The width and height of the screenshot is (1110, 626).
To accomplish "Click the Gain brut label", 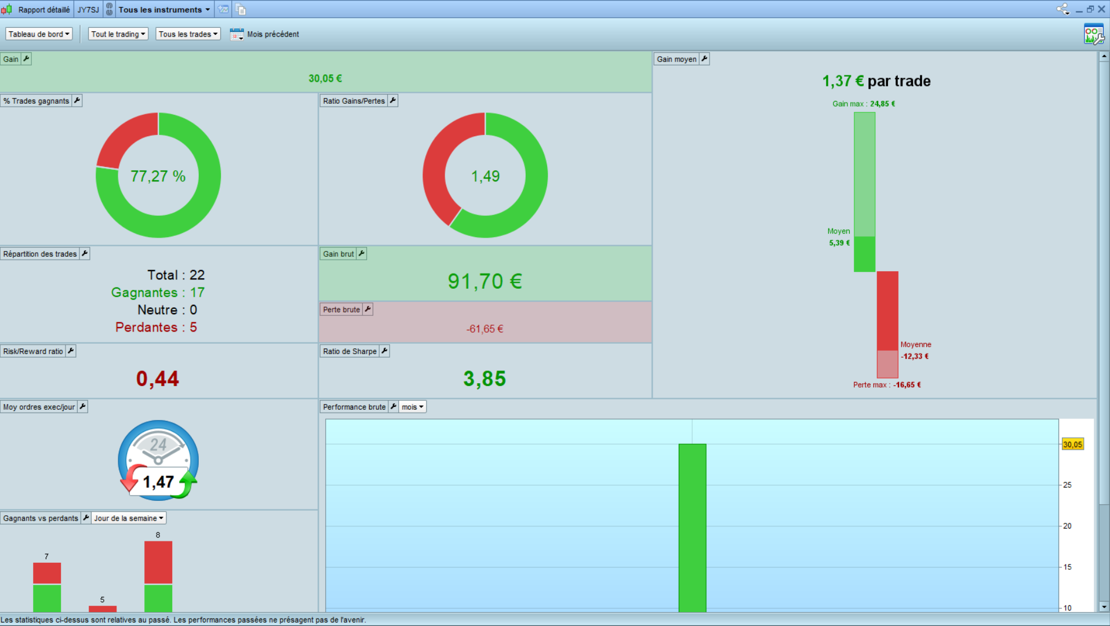I will coord(339,254).
